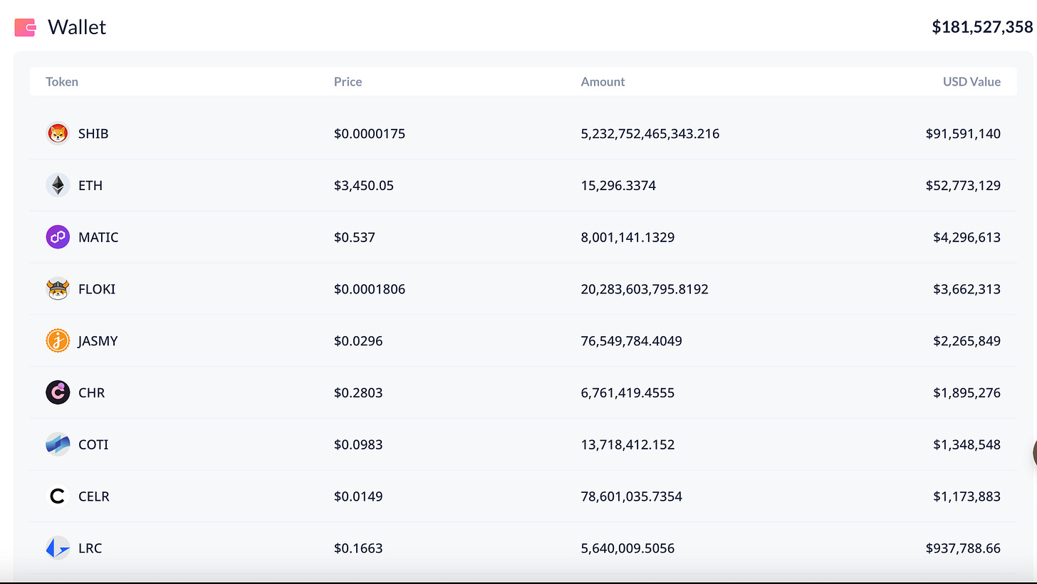Click the SHIB token icon
This screenshot has width=1037, height=584.
click(x=58, y=133)
